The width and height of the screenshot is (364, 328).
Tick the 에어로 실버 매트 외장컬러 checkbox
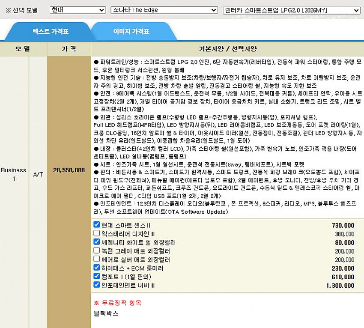tap(97, 259)
